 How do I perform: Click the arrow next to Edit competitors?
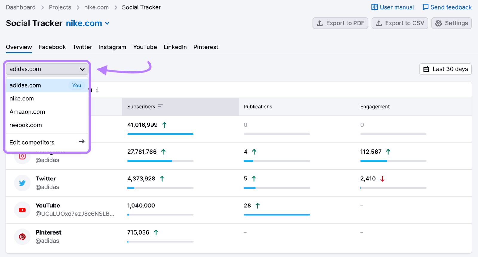(82, 141)
